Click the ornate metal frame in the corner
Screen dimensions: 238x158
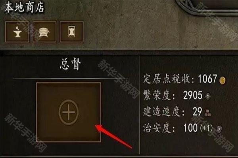point(206,8)
